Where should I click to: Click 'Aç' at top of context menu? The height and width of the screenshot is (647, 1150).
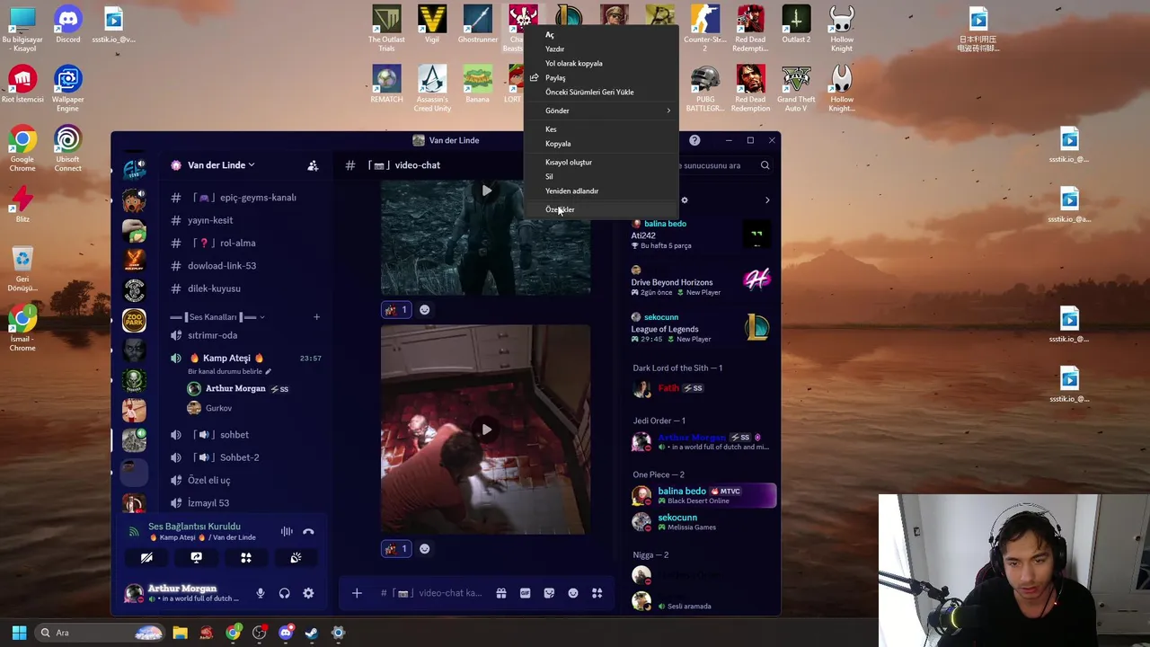click(549, 34)
